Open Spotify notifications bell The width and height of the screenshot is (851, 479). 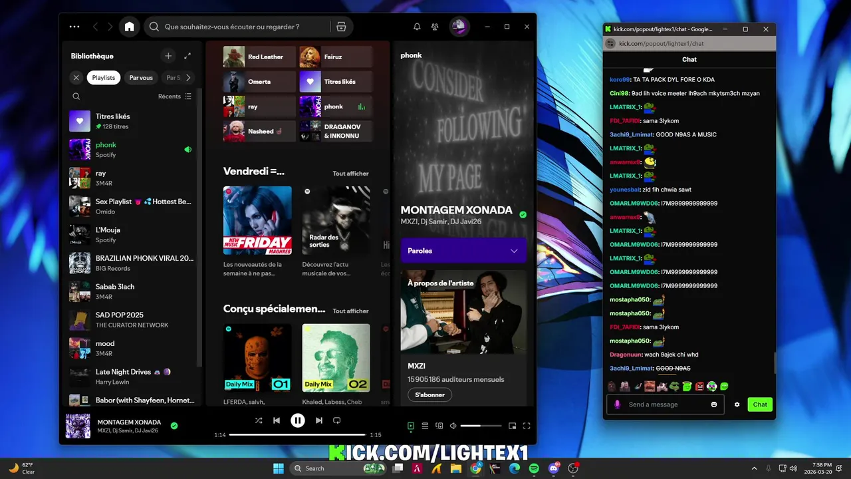click(417, 27)
